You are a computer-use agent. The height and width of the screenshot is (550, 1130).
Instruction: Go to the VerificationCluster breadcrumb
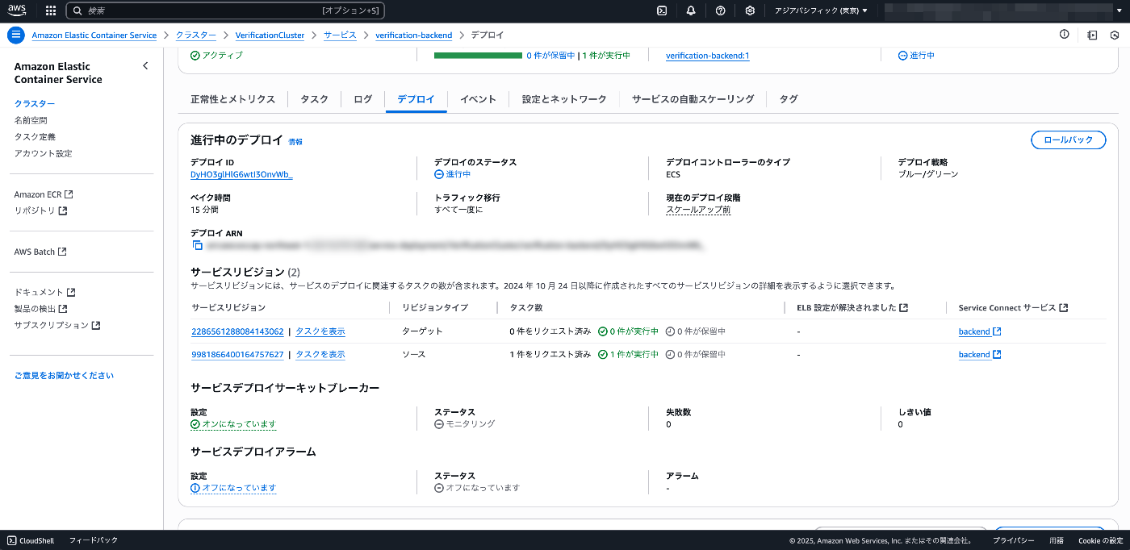[270, 35]
